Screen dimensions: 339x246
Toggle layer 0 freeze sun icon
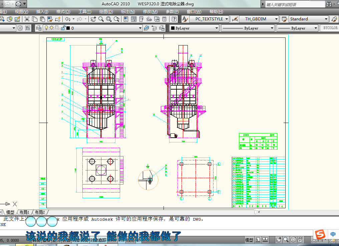[52, 28]
